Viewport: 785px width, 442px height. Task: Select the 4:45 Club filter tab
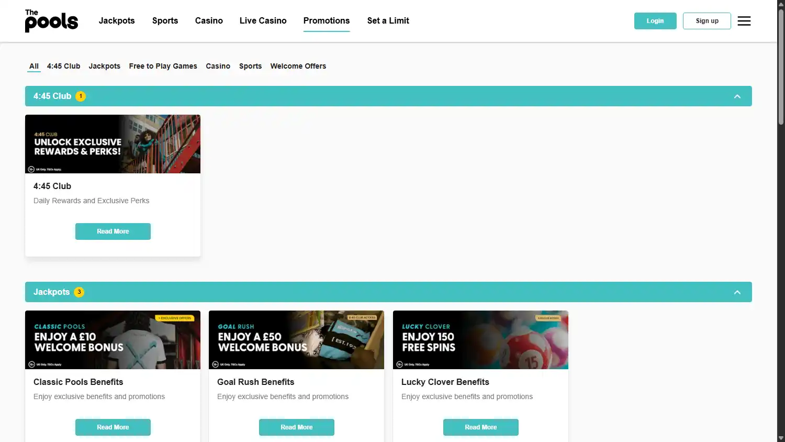pyautogui.click(x=64, y=66)
